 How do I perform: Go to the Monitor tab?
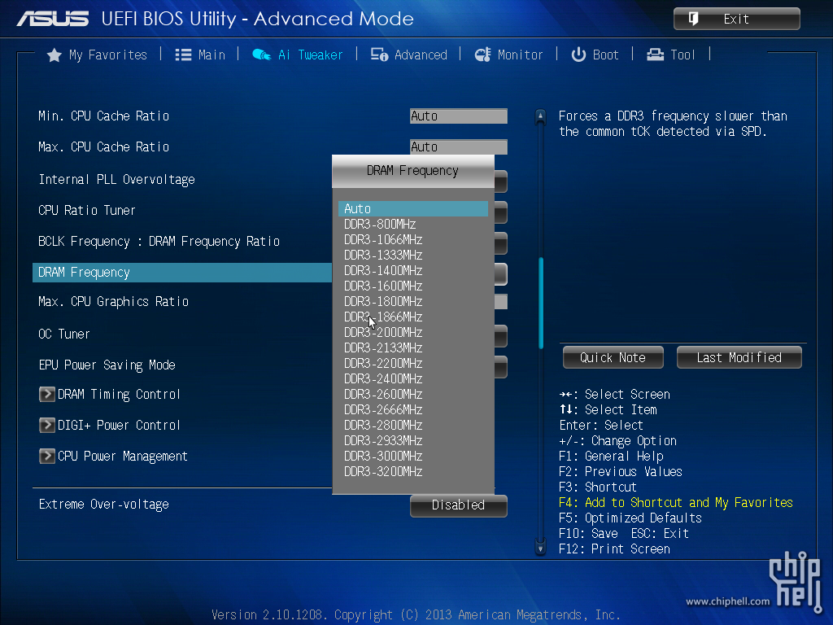coord(508,55)
